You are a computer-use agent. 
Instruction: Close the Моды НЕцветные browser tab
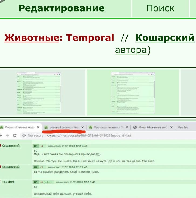pyautogui.click(x=171, y=128)
